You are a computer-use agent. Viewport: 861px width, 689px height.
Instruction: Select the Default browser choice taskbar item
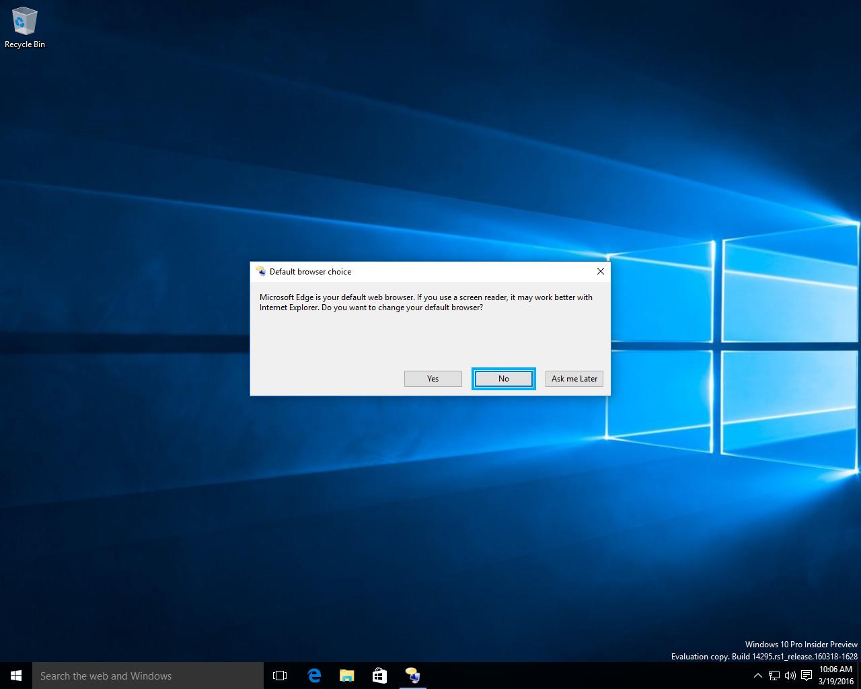(x=412, y=676)
